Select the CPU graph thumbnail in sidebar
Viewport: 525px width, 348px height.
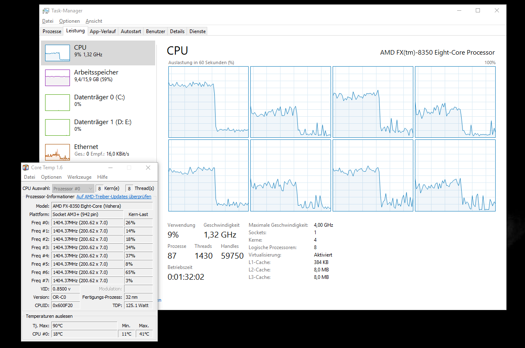(x=58, y=53)
